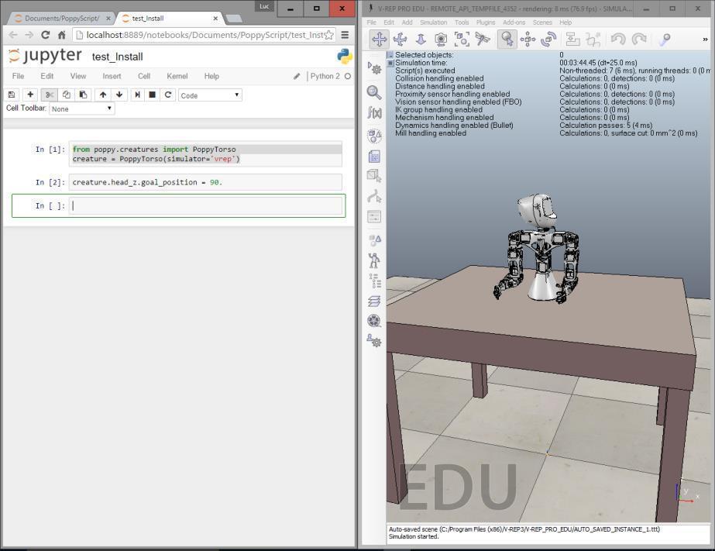Click the Jupyter logo link

click(45, 56)
